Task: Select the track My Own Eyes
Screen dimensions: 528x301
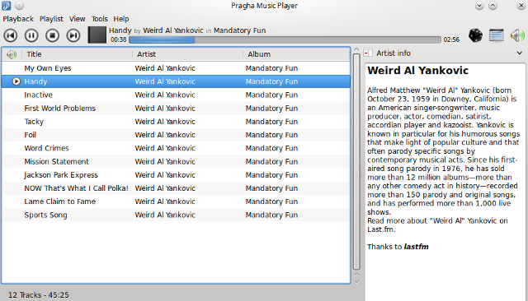Action: [176, 68]
